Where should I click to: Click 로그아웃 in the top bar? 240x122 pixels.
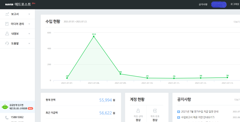(235, 4)
